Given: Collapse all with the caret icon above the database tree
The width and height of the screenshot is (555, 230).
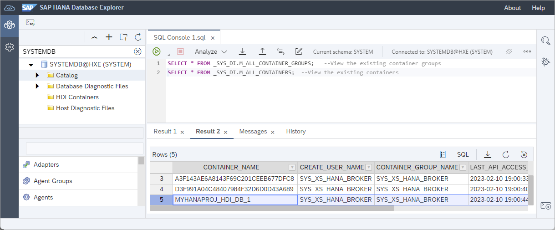Looking at the screenshot, I should click(94, 38).
